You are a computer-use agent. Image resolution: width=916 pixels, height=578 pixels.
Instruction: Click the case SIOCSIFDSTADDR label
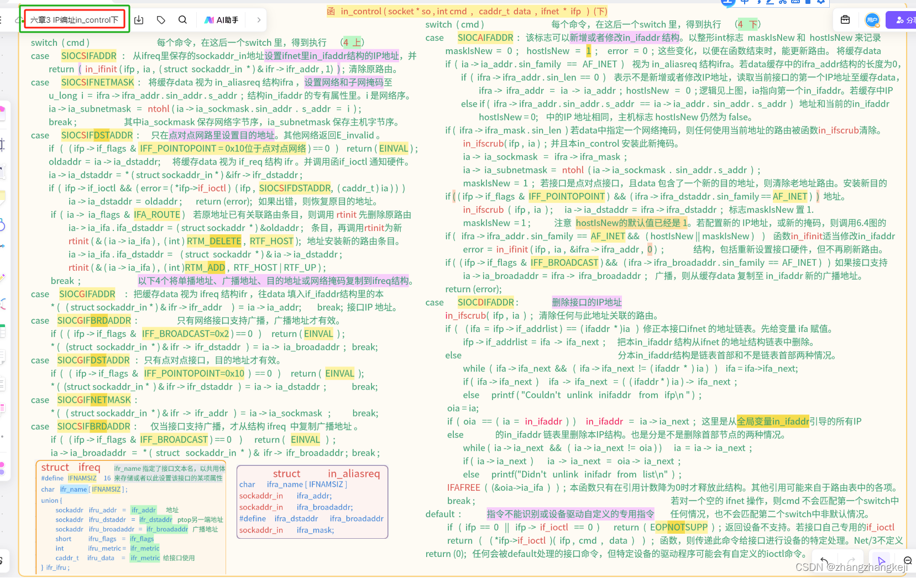pyautogui.click(x=97, y=135)
